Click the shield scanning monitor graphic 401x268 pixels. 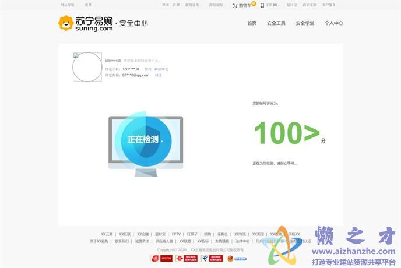click(x=146, y=144)
